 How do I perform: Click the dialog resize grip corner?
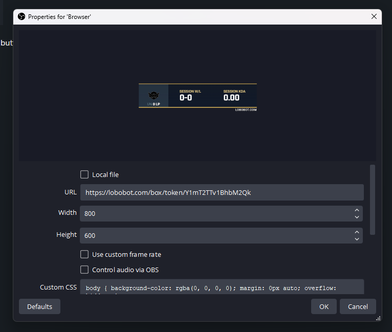tap(378, 318)
